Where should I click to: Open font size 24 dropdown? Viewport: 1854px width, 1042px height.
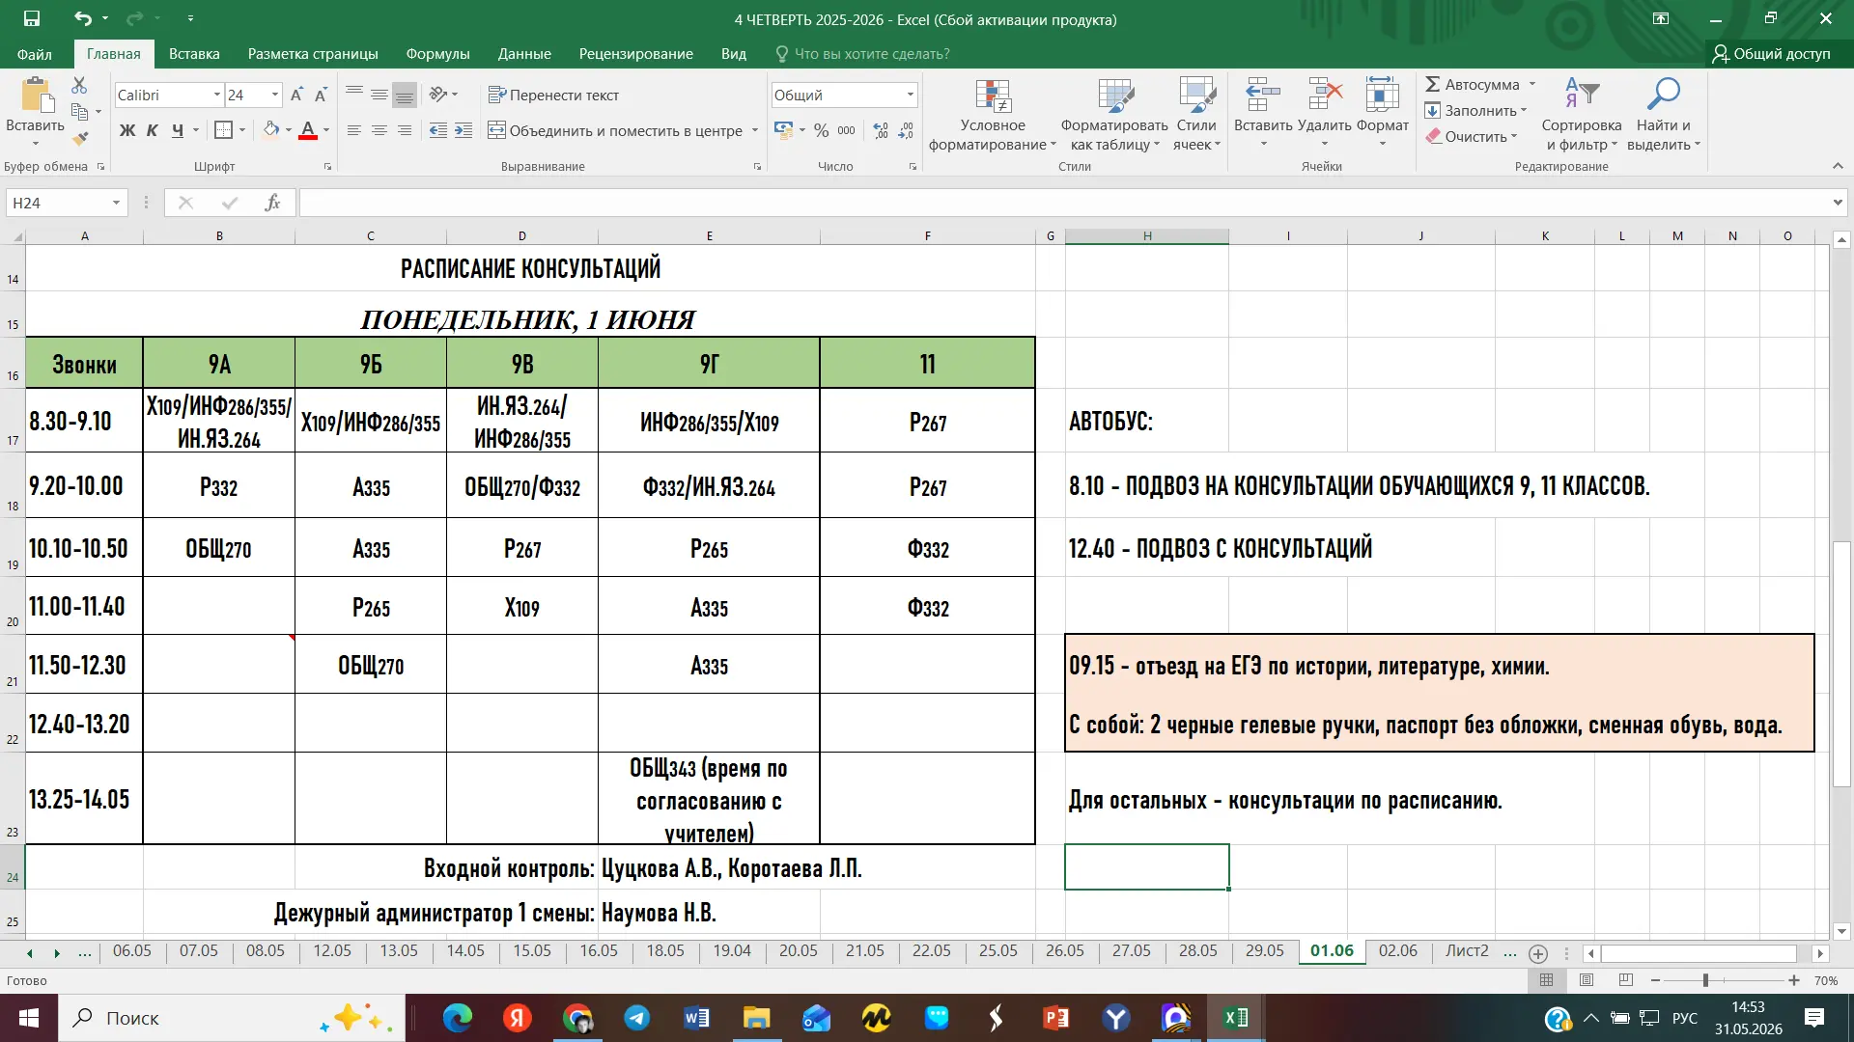tap(275, 95)
